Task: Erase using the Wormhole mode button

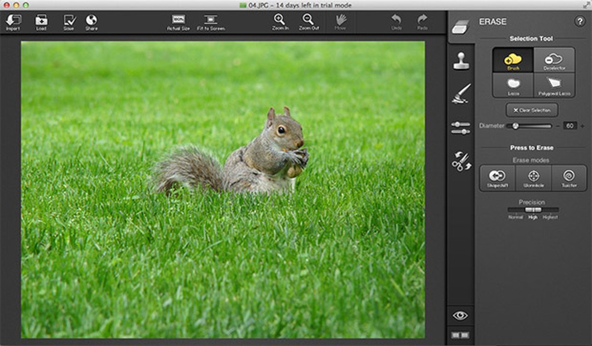Action: point(533,178)
